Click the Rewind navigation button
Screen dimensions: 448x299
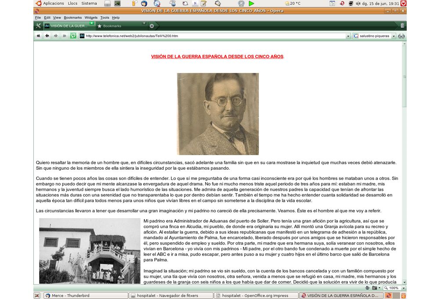[x=38, y=36]
